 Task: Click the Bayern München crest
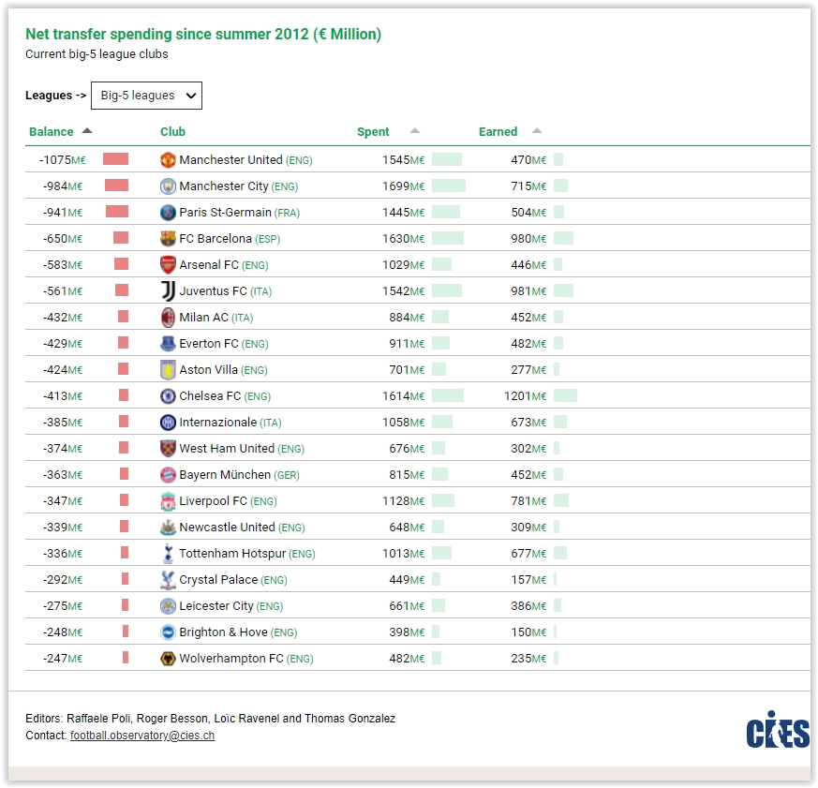pos(168,474)
